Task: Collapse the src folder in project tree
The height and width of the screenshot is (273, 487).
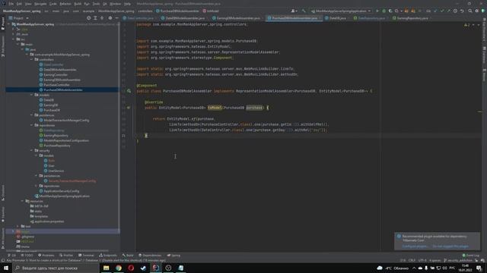Action: click(x=13, y=39)
